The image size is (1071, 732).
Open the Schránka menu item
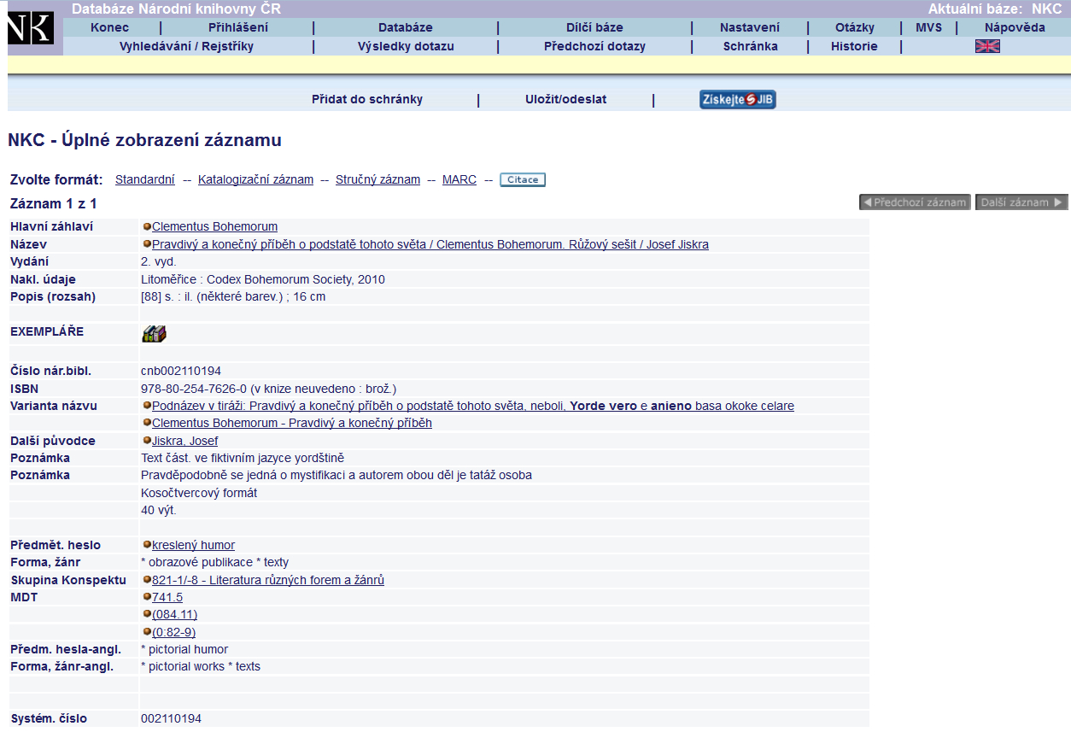[x=750, y=46]
